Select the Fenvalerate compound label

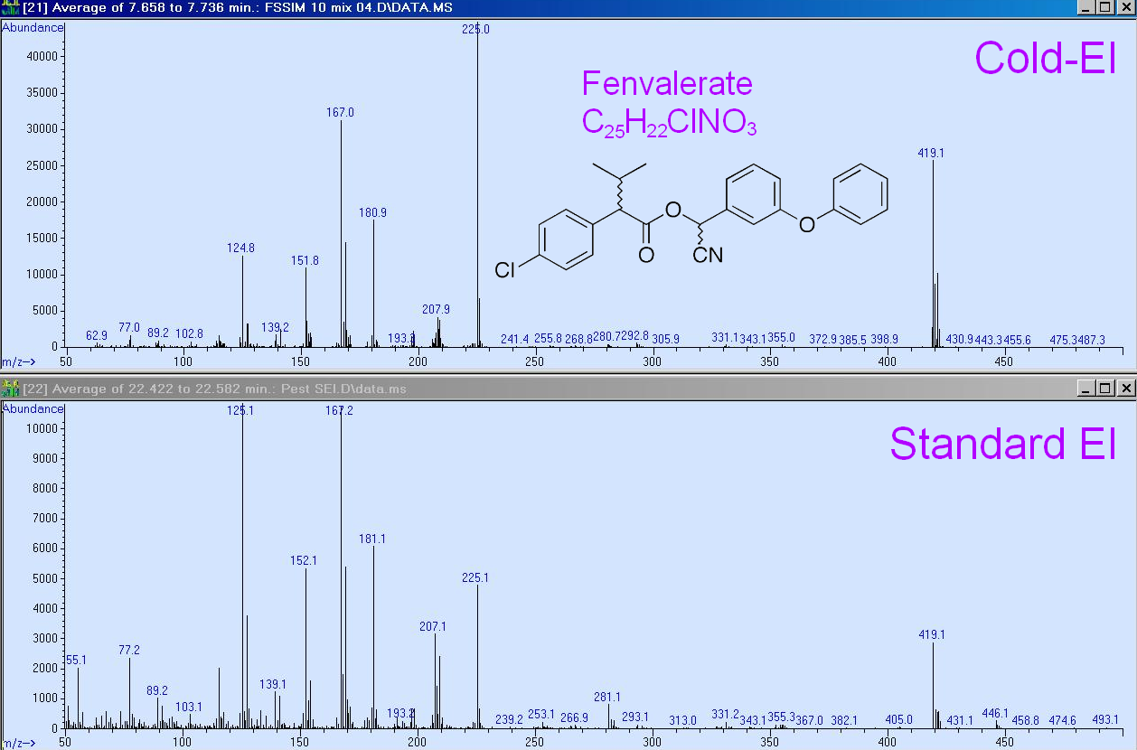[x=667, y=83]
